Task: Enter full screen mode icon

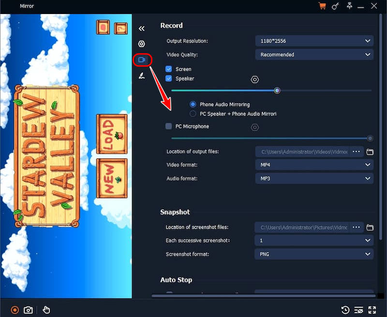Action: [x=372, y=310]
